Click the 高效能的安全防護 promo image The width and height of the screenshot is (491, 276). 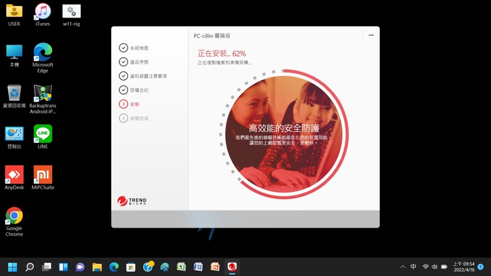pyautogui.click(x=284, y=135)
